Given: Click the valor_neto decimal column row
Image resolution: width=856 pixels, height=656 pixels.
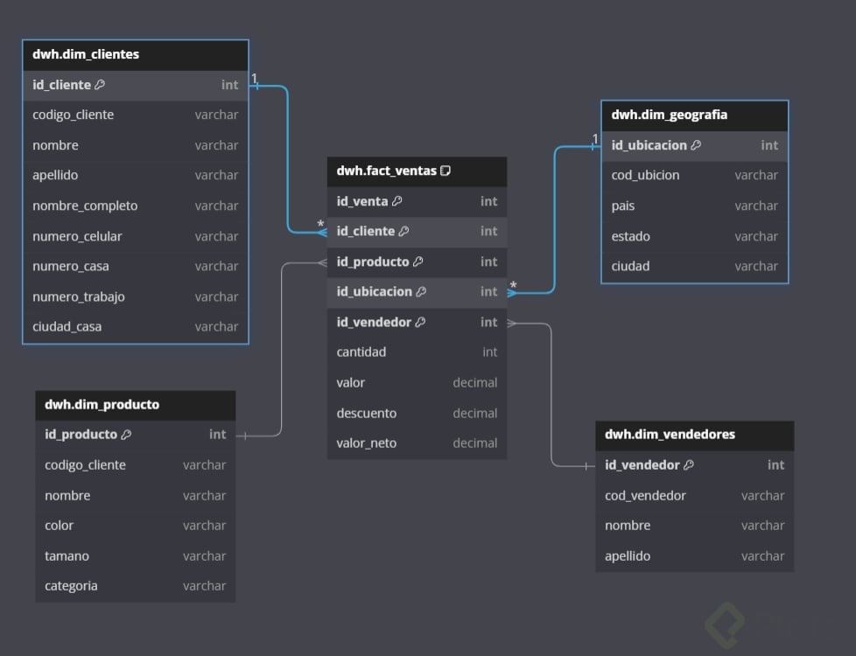Looking at the screenshot, I should 417,443.
